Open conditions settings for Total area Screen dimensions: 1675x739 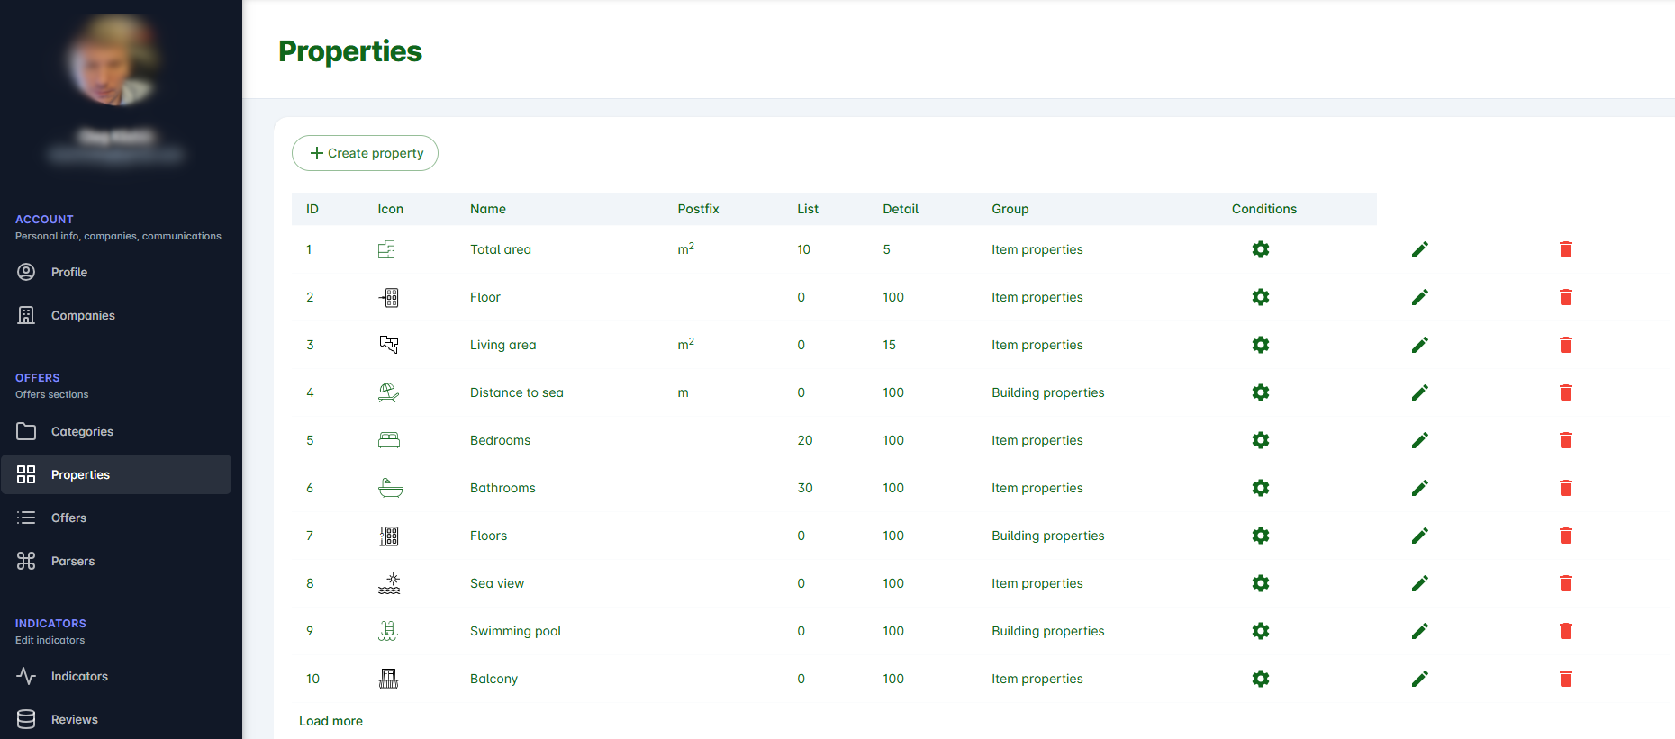(x=1261, y=249)
